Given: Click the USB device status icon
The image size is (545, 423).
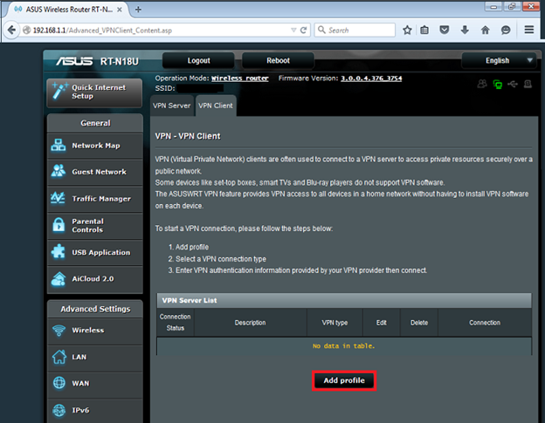Looking at the screenshot, I should [x=513, y=84].
